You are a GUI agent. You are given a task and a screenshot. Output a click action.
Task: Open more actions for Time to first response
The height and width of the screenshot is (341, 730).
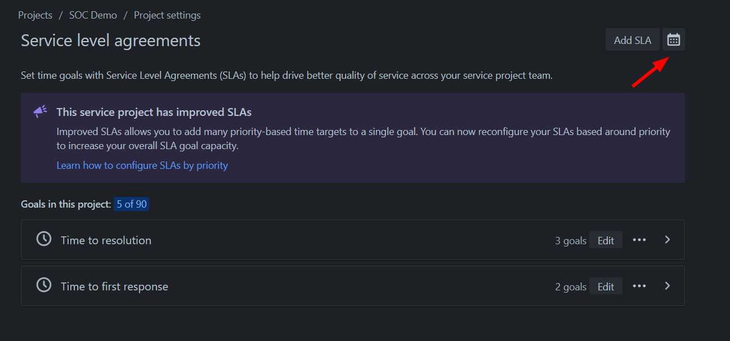pyautogui.click(x=639, y=286)
